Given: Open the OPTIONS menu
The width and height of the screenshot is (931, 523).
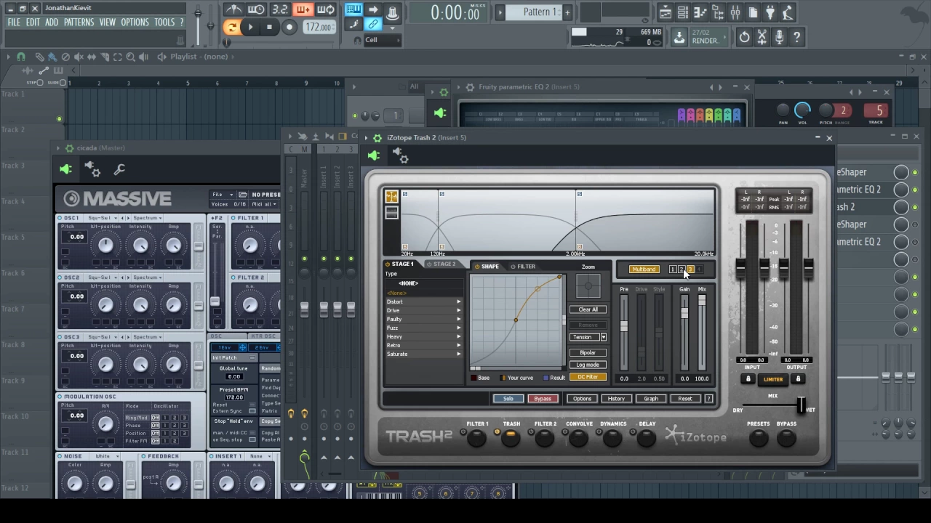Looking at the screenshot, I should pos(135,23).
